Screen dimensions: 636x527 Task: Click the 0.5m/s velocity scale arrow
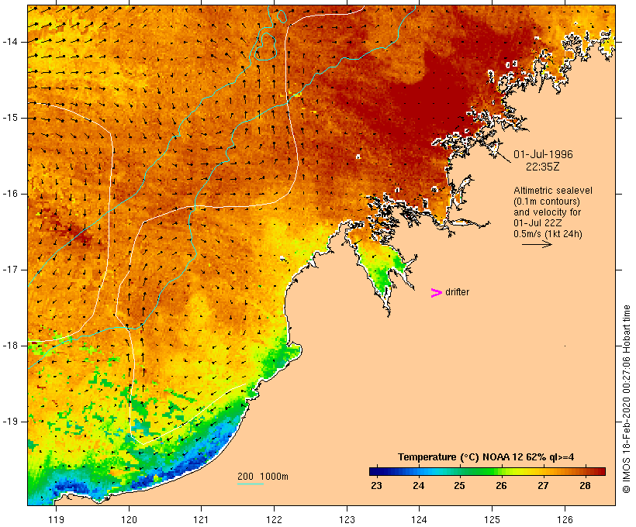(537, 244)
